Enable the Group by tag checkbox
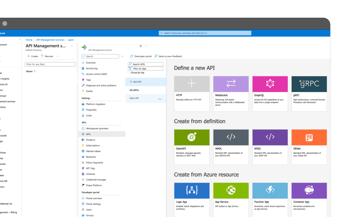The width and height of the screenshot is (348, 217). tap(129, 73)
